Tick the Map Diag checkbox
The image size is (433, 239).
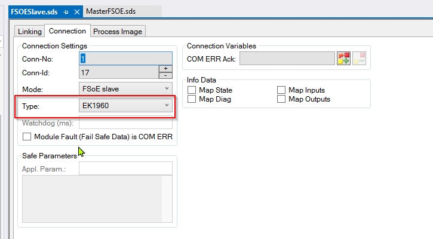pyautogui.click(x=192, y=99)
